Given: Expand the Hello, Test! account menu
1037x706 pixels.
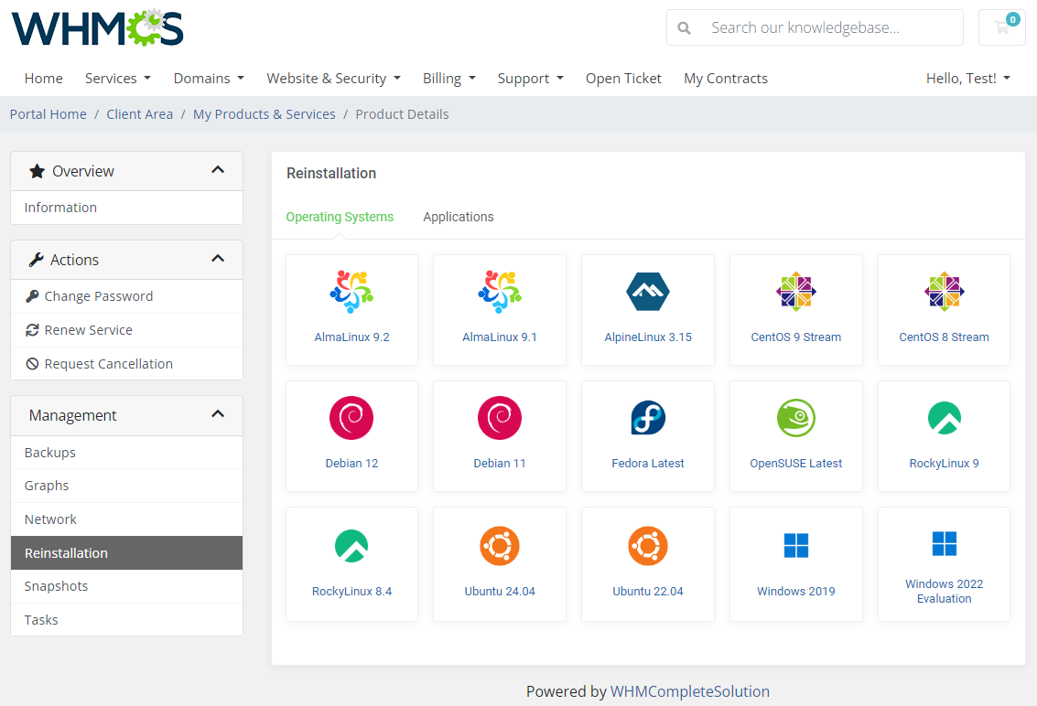Looking at the screenshot, I should point(968,79).
